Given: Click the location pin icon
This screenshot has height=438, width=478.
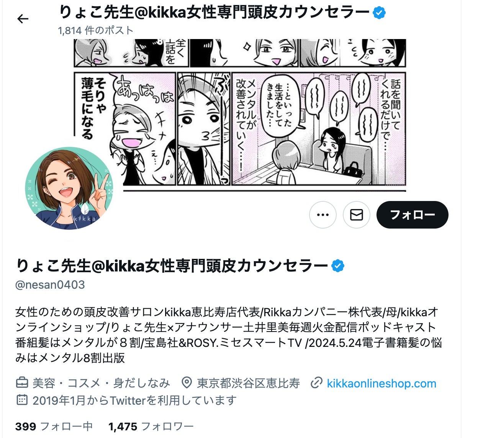Looking at the screenshot, I should tap(187, 382).
